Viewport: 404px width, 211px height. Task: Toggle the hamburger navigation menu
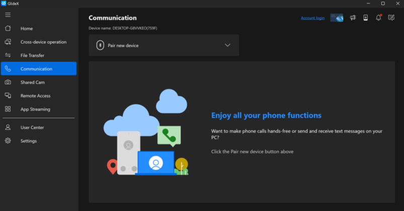pyautogui.click(x=8, y=15)
